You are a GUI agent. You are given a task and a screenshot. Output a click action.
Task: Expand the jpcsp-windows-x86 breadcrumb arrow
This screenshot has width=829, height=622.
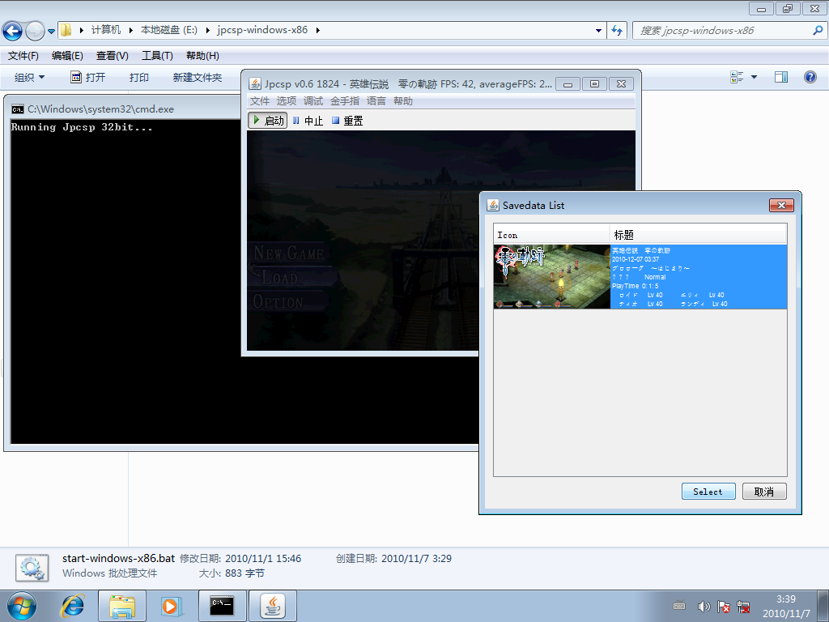317,30
